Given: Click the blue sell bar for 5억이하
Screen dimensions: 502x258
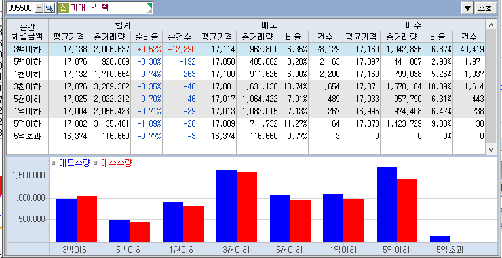Looking at the screenshot, I should click(387, 204).
